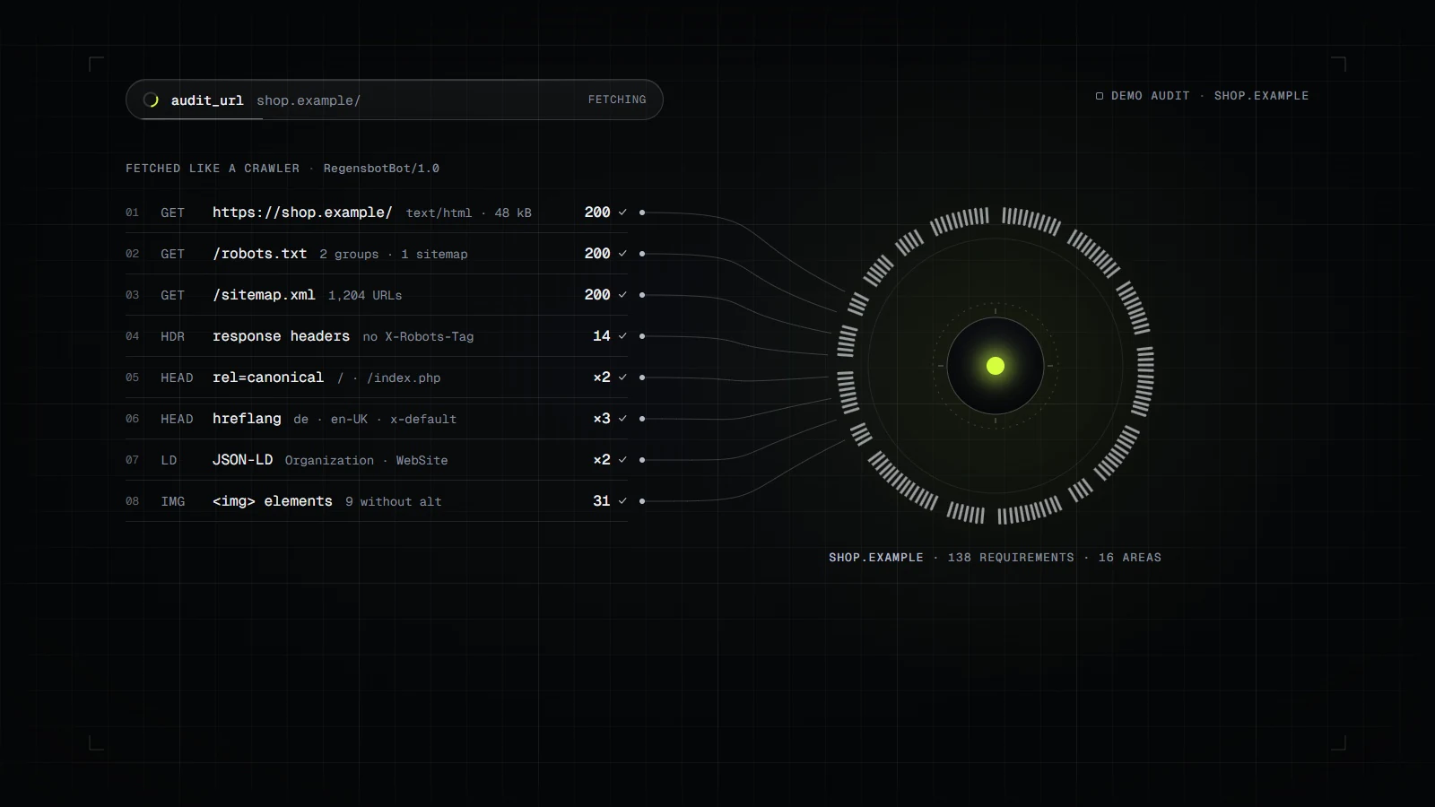Viewport: 1435px width, 807px height.
Task: Click the no X-Robots-Tag detail text
Action: (418, 337)
